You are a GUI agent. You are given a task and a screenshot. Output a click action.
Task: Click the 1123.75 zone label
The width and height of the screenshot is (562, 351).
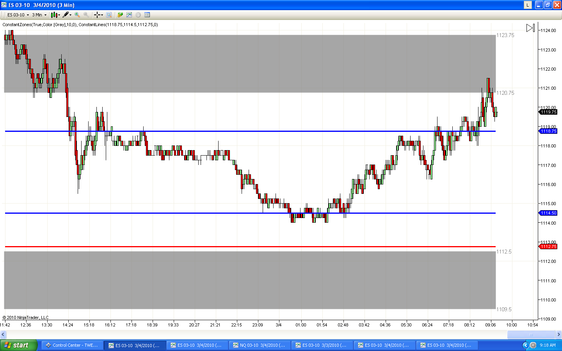505,35
